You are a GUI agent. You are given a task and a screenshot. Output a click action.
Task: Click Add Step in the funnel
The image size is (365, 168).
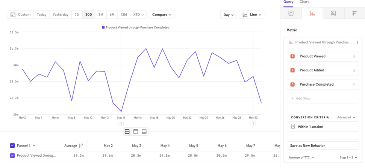(x=301, y=98)
